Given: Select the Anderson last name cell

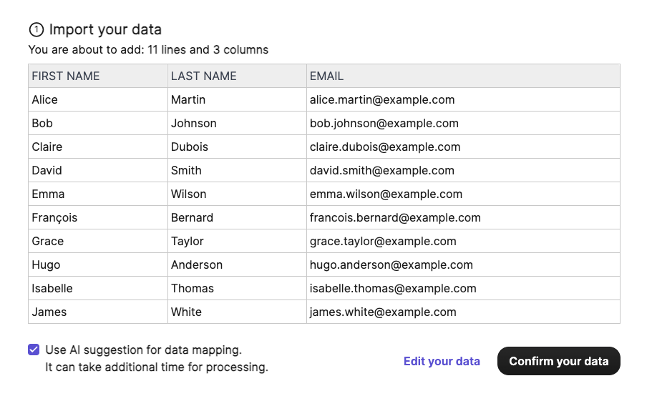Looking at the screenshot, I should point(197,264).
